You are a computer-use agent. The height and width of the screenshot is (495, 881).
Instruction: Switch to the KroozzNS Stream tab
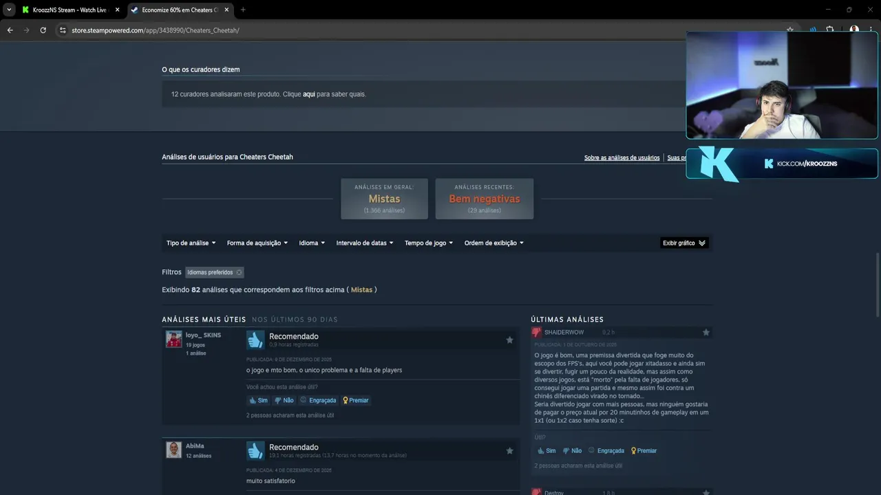(x=71, y=10)
